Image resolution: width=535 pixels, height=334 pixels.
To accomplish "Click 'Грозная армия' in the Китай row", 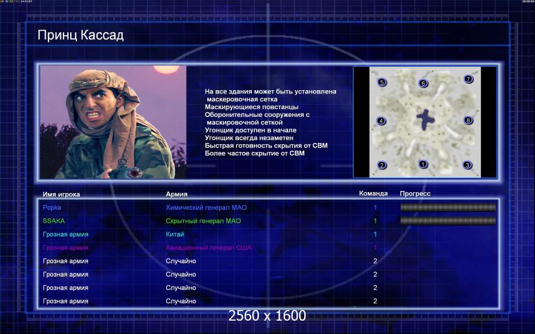I will (66, 234).
